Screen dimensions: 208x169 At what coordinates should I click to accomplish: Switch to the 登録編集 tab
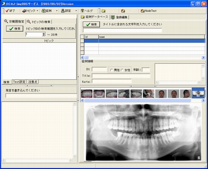(119, 17)
